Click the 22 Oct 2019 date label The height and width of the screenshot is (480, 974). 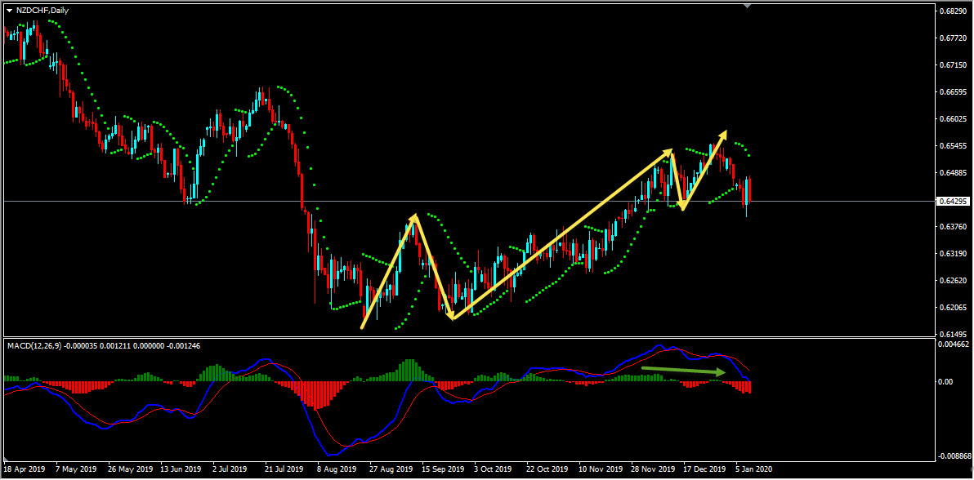click(546, 469)
